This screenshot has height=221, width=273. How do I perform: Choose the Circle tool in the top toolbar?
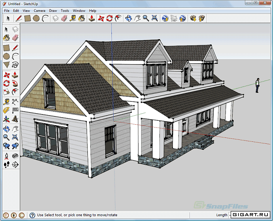[36, 18]
